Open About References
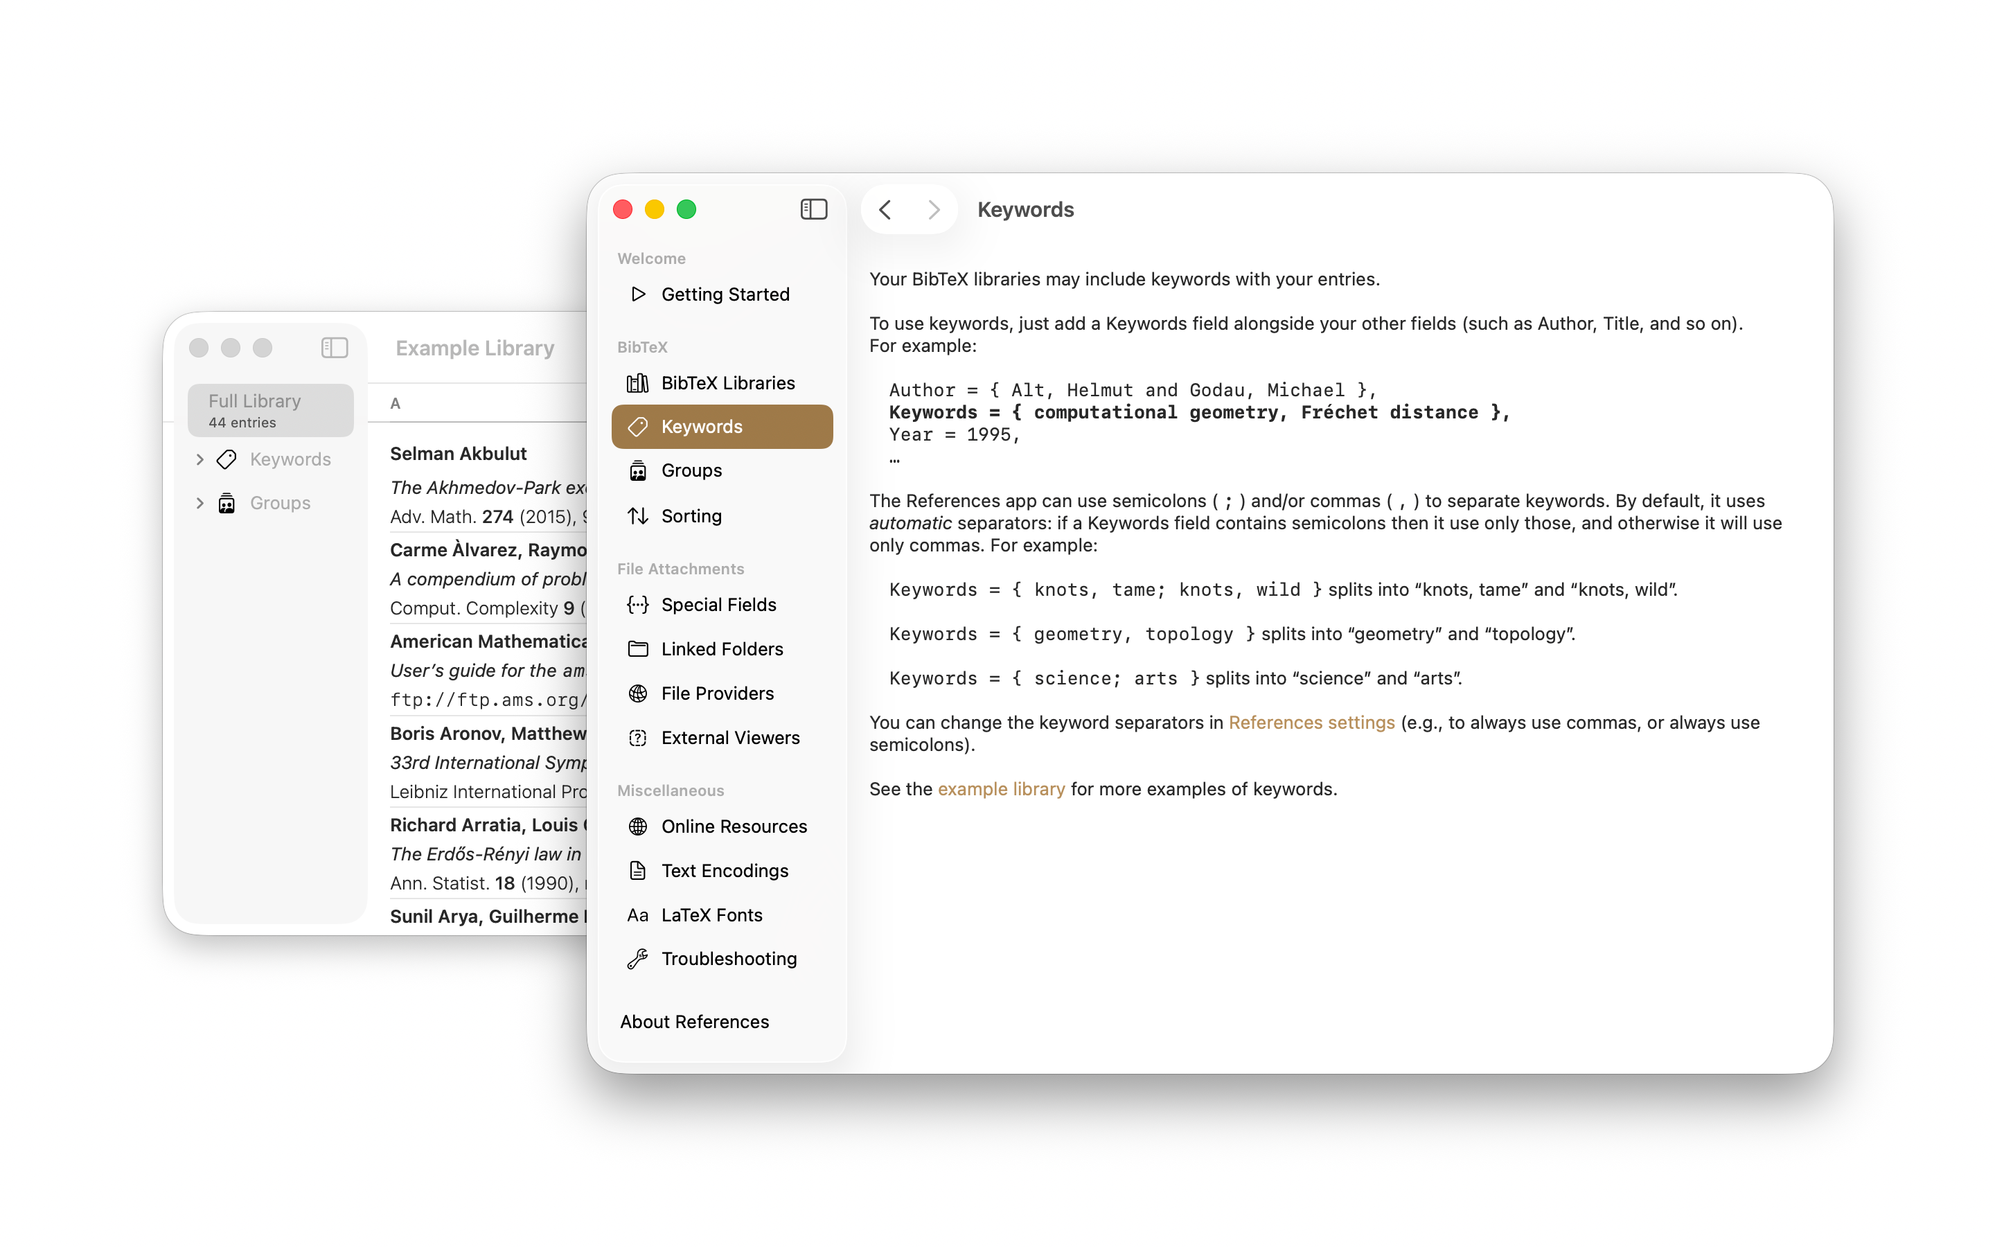The width and height of the screenshot is (1995, 1247). point(694,1022)
